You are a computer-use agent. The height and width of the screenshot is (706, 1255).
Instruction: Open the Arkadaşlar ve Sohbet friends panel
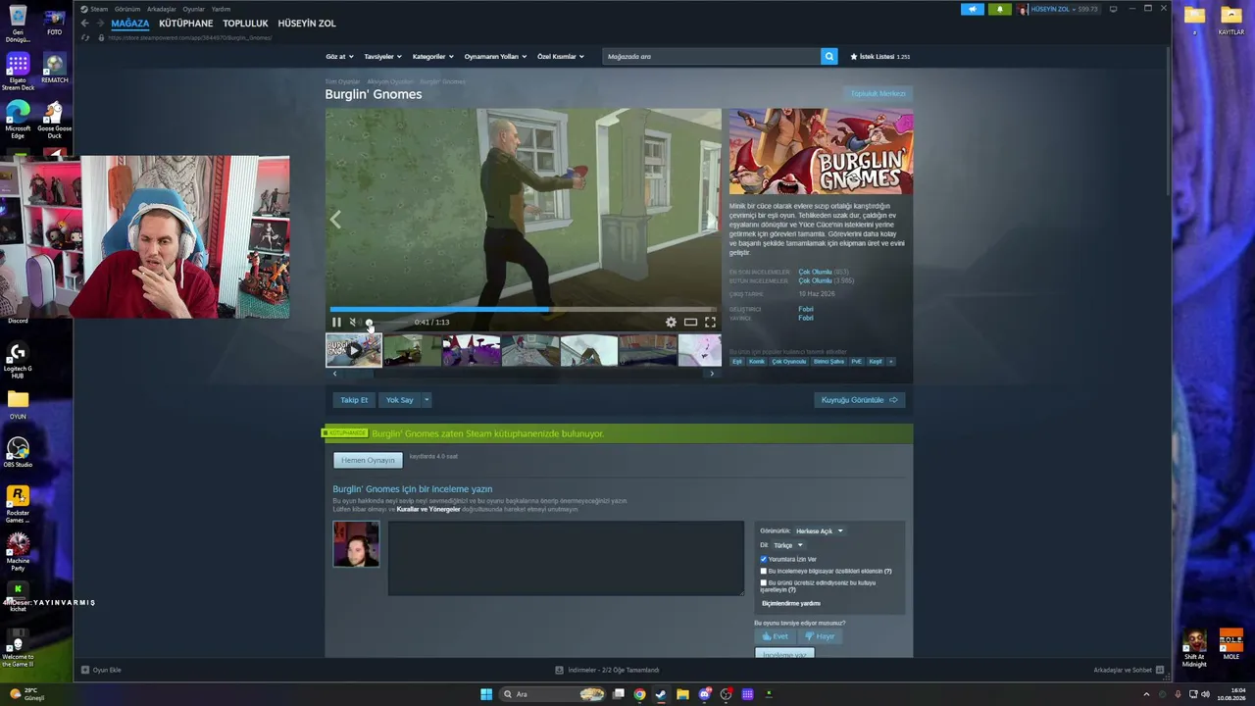[1129, 670]
